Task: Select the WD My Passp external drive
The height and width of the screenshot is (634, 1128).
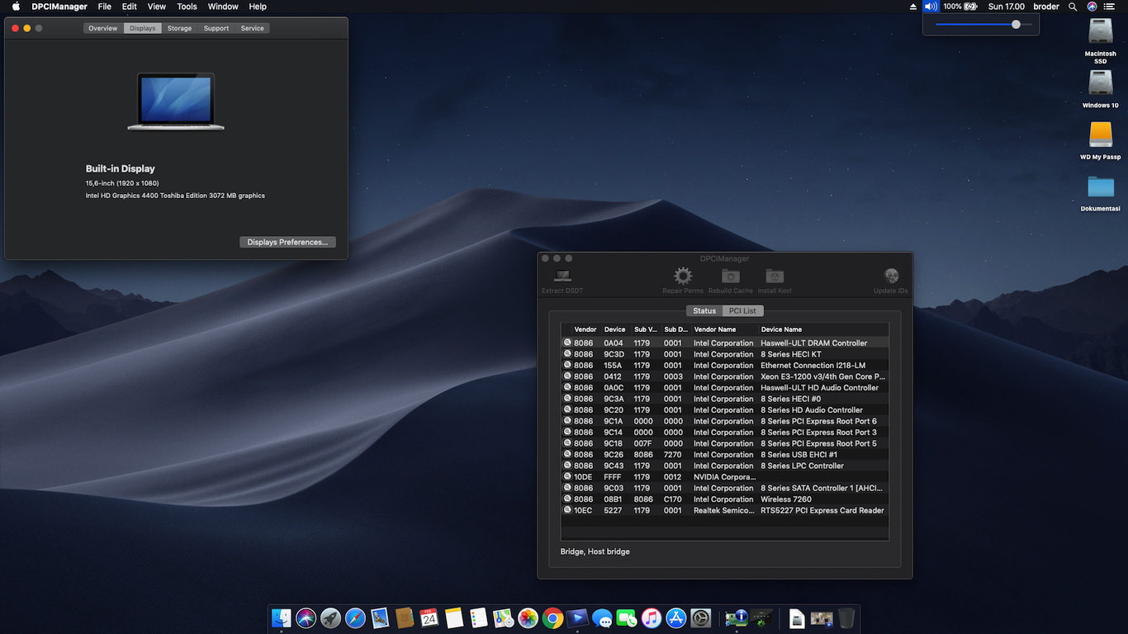Action: 1101,135
